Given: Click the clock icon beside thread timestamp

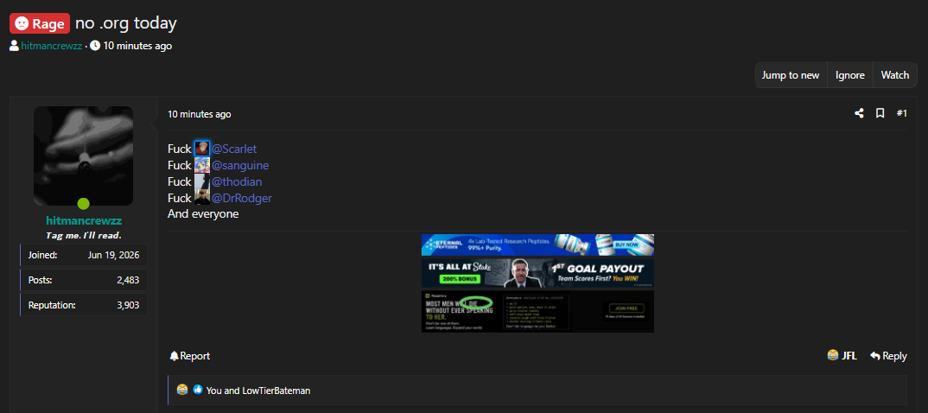Looking at the screenshot, I should click(95, 46).
